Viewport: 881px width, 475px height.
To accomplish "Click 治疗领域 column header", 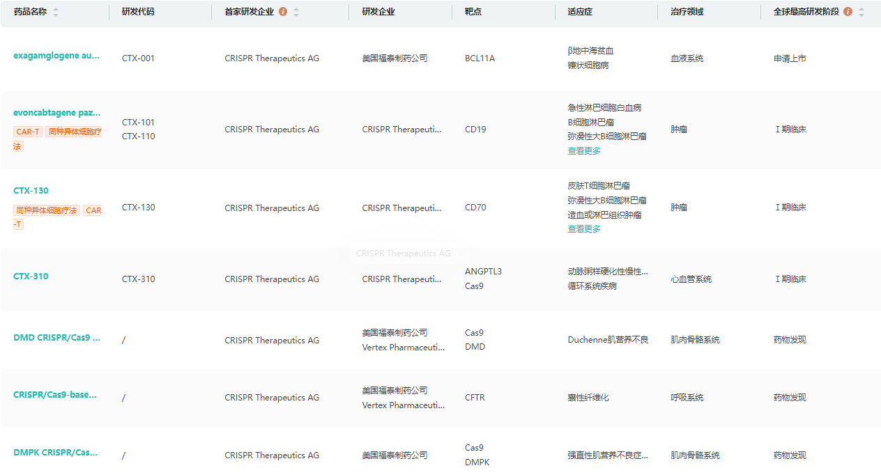I will (x=687, y=12).
